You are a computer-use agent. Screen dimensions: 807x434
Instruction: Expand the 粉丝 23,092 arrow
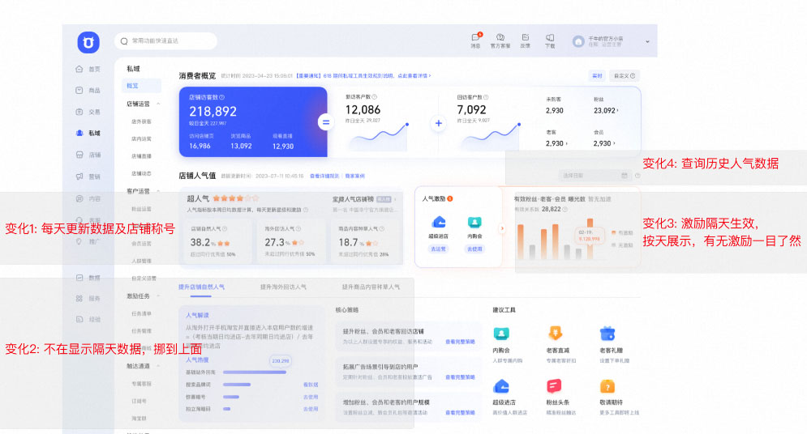pyautogui.click(x=617, y=110)
